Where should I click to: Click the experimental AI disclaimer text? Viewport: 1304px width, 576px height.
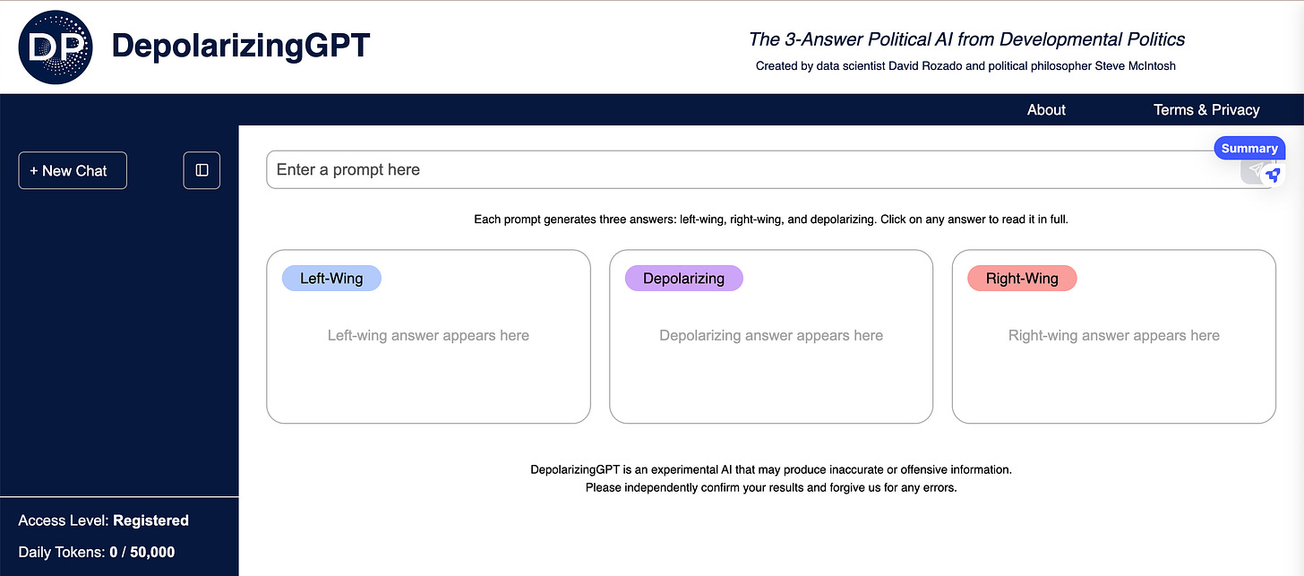[771, 469]
